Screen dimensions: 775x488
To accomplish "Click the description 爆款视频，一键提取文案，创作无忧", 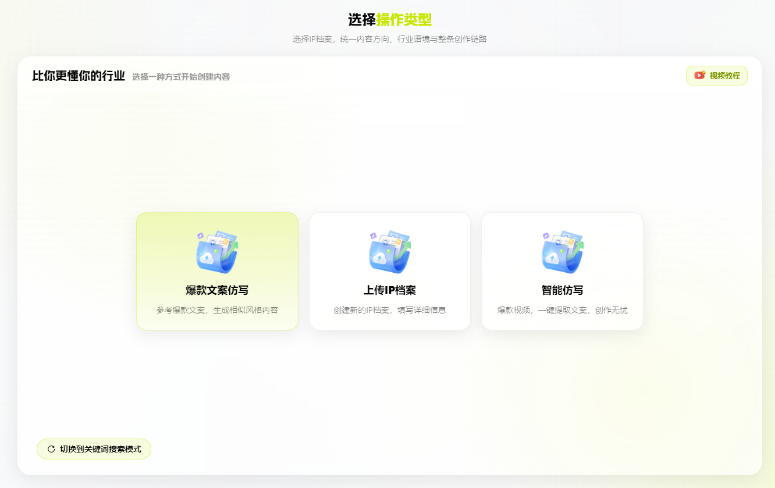I will [x=562, y=310].
